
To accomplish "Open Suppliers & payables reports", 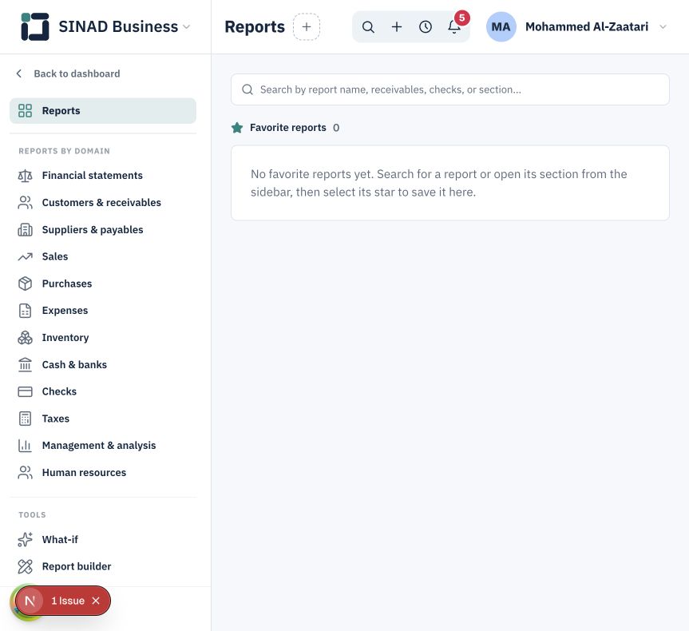I will point(103,229).
